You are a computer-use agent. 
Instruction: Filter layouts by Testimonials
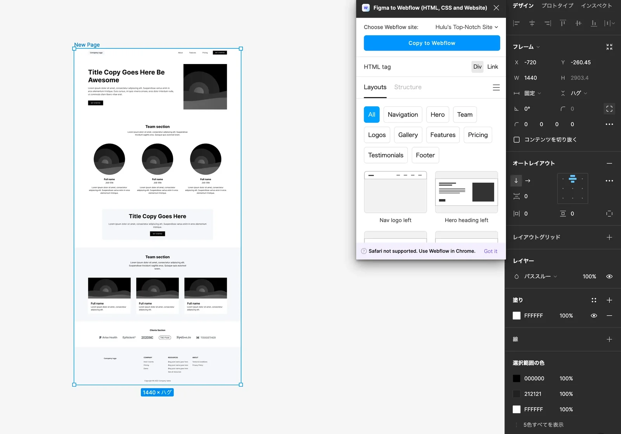386,155
